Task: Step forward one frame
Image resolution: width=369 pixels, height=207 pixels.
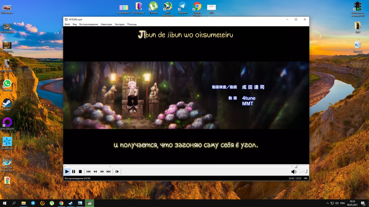Action: click(117, 172)
